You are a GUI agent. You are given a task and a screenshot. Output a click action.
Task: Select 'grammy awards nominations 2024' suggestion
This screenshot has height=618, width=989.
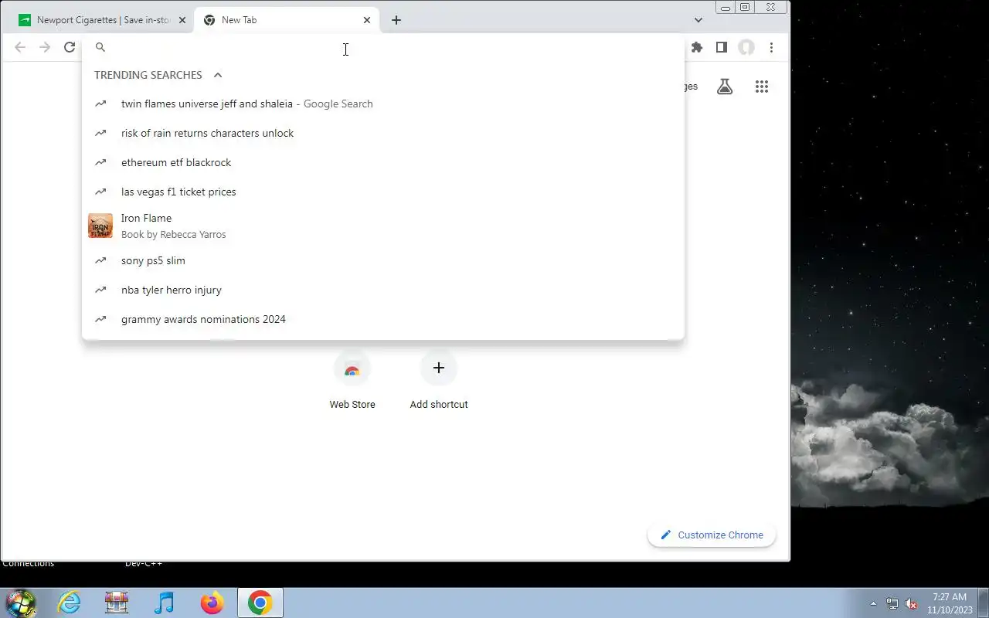pyautogui.click(x=383, y=319)
